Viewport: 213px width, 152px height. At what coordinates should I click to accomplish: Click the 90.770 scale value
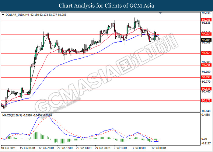coord(206,82)
